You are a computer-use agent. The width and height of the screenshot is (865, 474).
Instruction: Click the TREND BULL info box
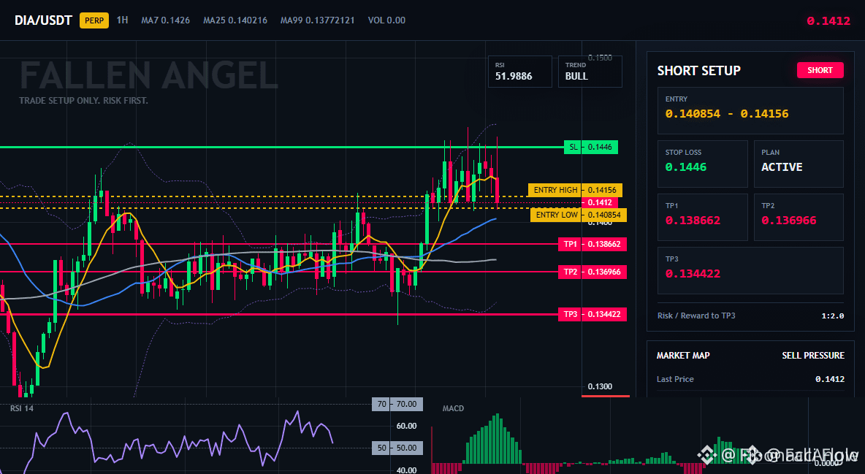(590, 71)
